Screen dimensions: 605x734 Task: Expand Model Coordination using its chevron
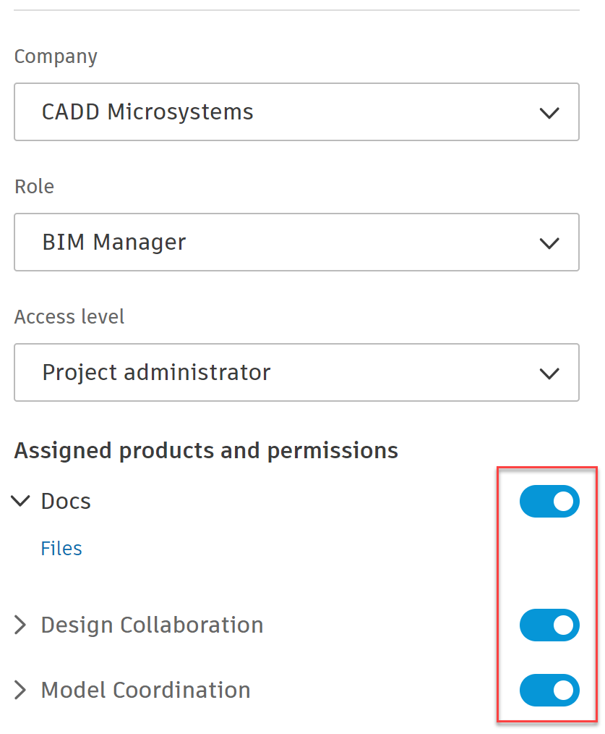[21, 690]
